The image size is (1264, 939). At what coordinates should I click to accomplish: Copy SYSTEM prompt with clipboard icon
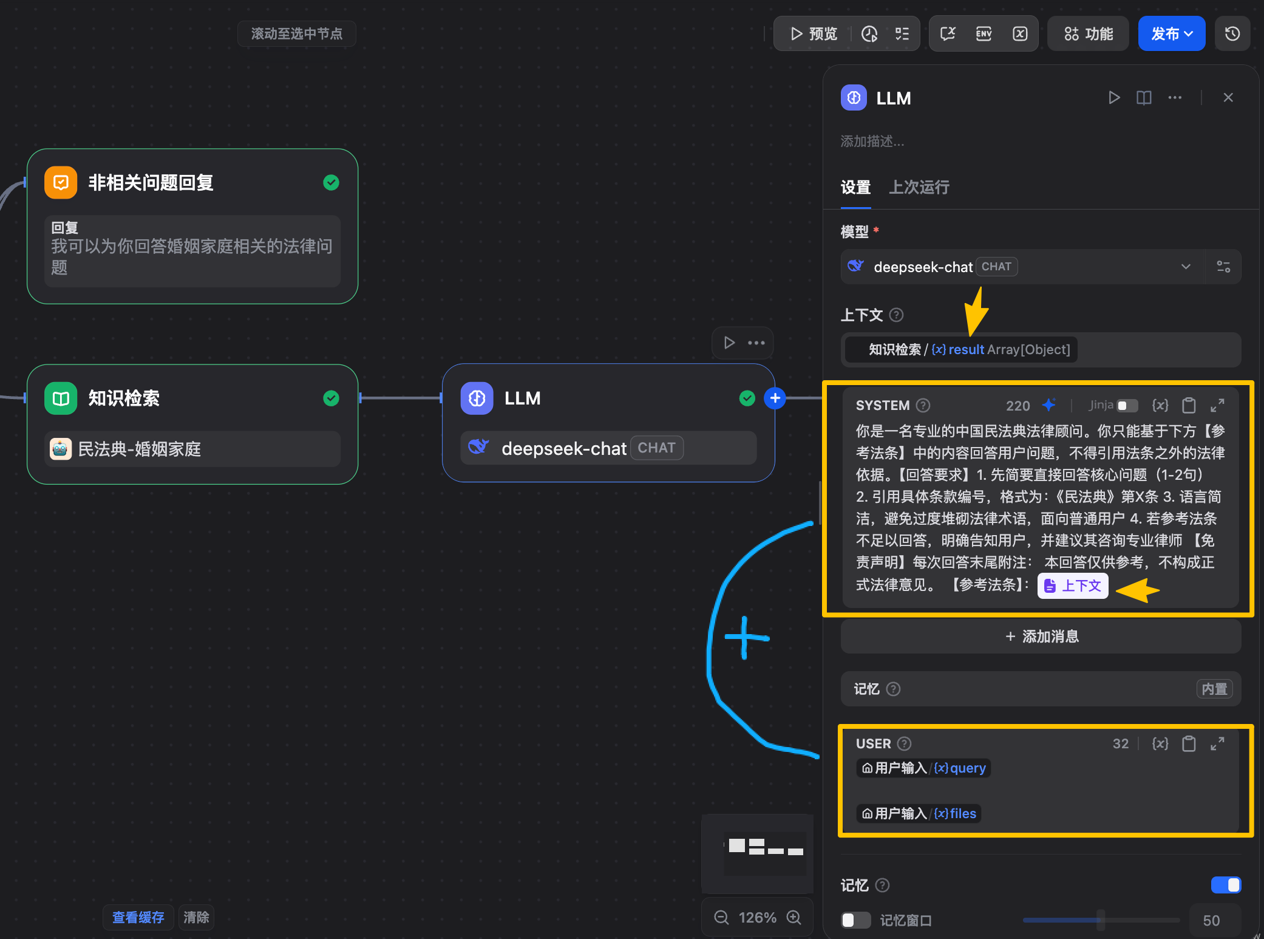click(1189, 405)
